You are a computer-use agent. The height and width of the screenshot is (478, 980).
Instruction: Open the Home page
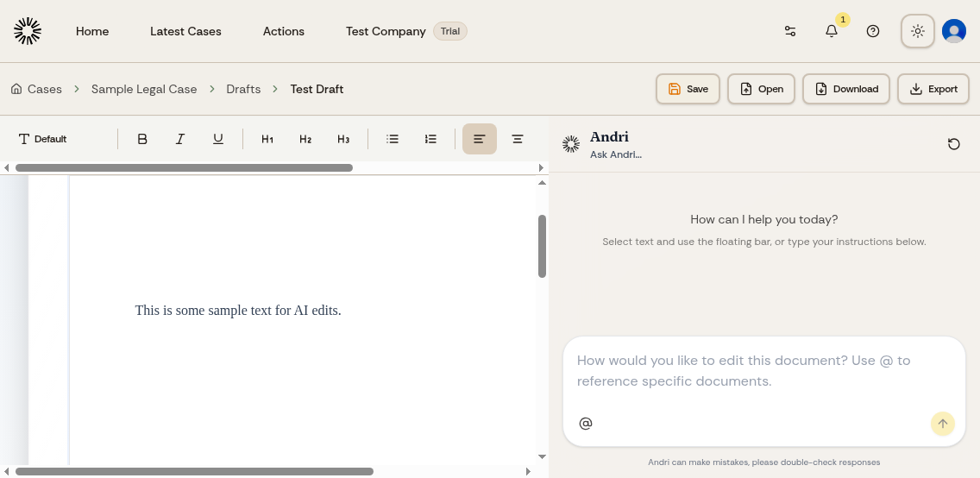tap(91, 31)
